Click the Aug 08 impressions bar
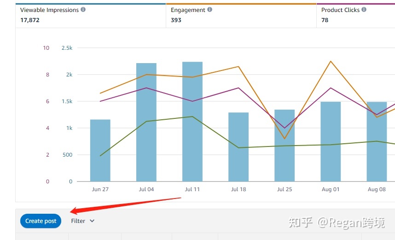Screen dimensions: 395x240 point(377,142)
